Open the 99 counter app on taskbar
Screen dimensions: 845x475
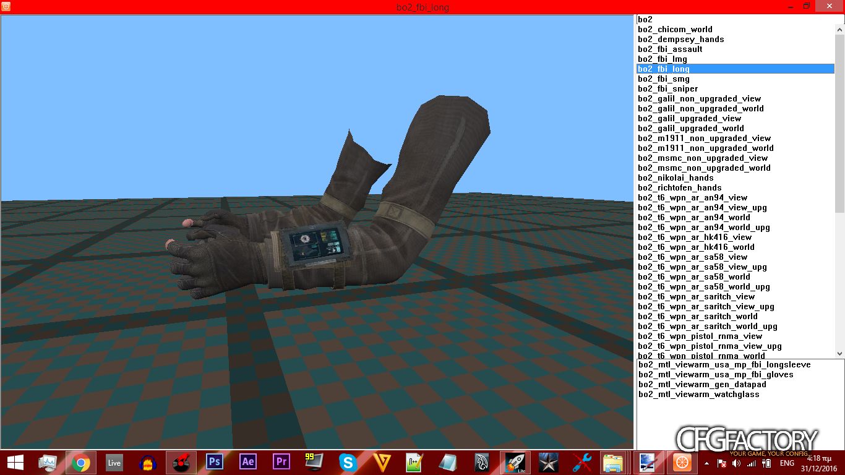[x=314, y=462]
